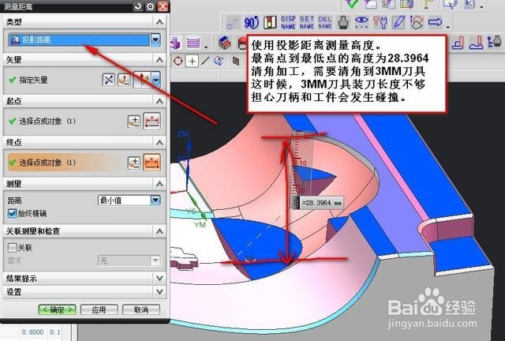Viewport: 505px width, 341px height.
Task: Click the DEL NAME toolbar icon
Action: (325, 22)
